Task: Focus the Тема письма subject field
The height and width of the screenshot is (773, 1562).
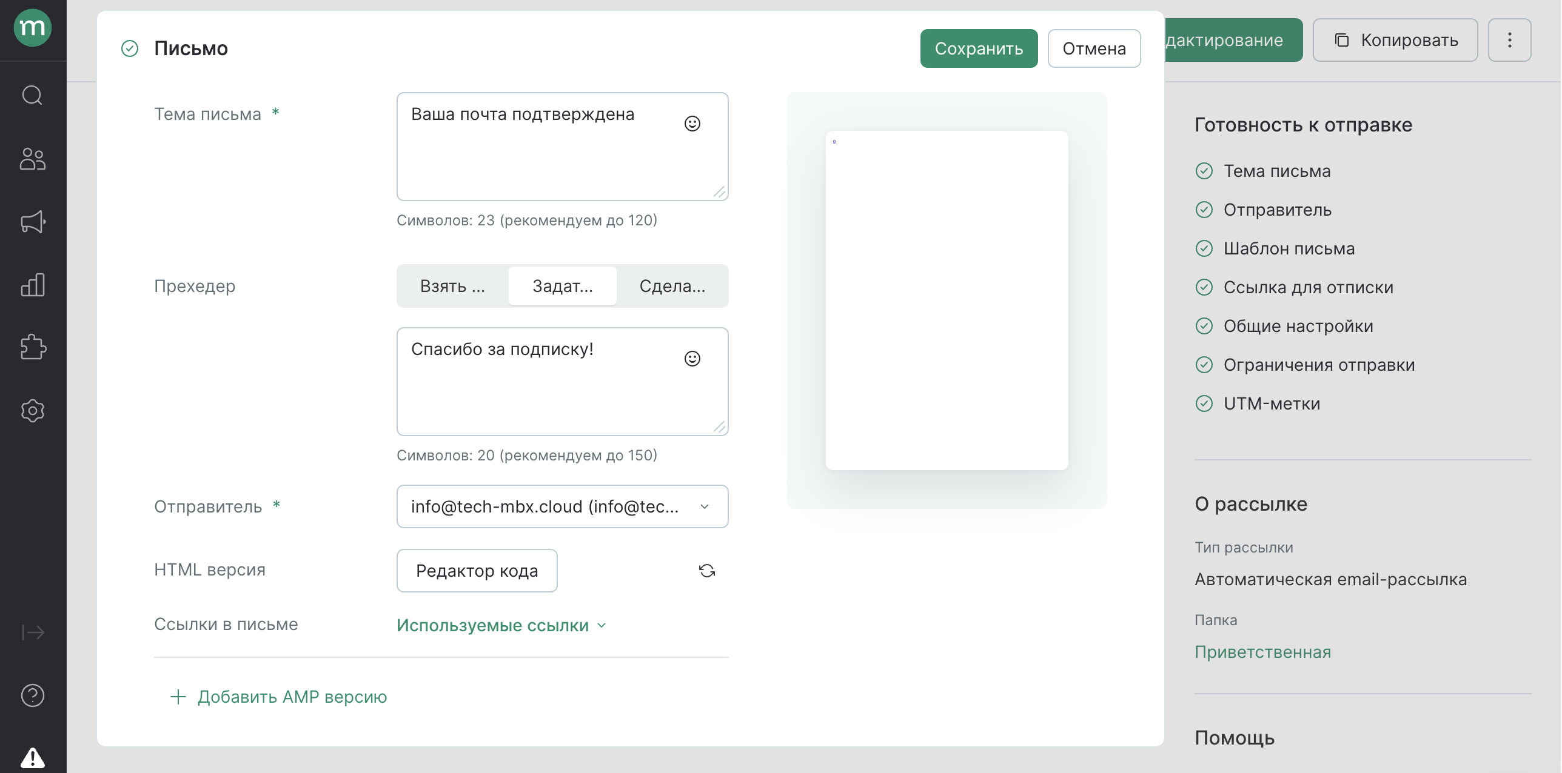Action: click(563, 147)
